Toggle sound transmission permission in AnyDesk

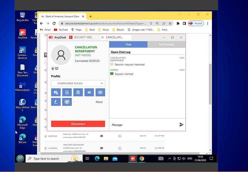[89, 92]
